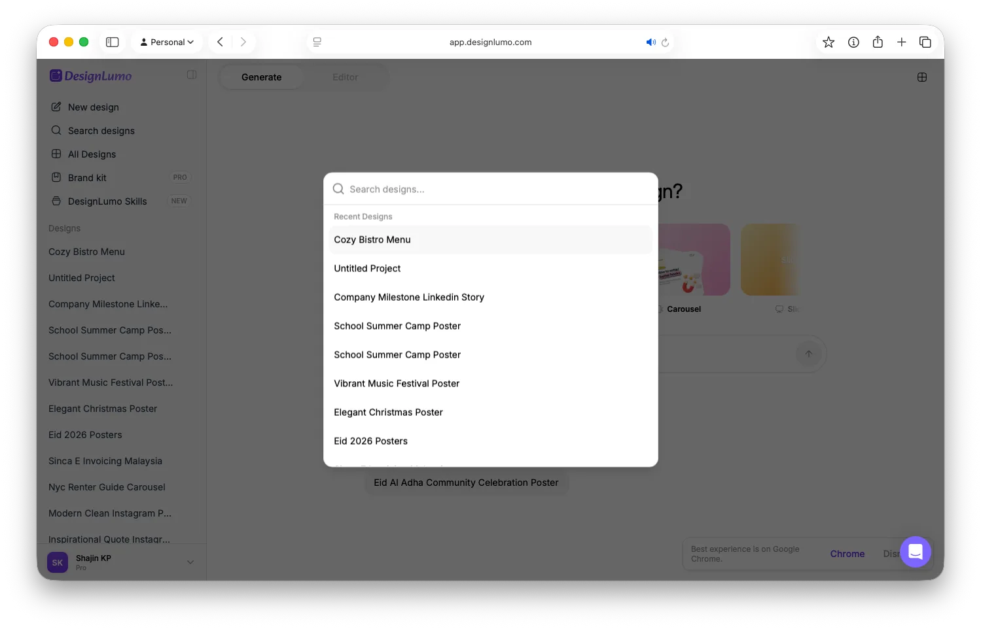
Task: Expand the Shajin KP account menu chevron
Action: pos(190,562)
